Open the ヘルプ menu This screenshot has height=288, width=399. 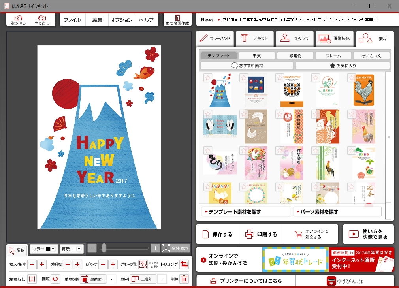coord(146,20)
